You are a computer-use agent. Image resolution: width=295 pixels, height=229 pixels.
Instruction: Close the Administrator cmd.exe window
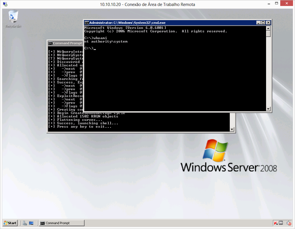point(268,23)
